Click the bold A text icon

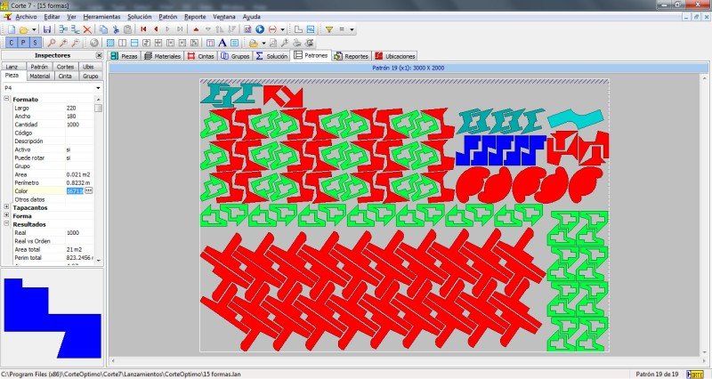pyautogui.click(x=221, y=43)
